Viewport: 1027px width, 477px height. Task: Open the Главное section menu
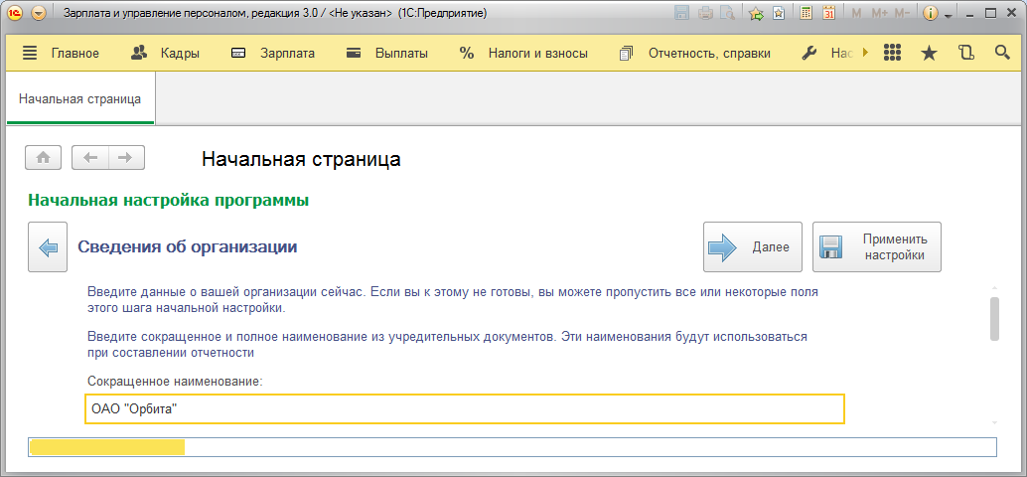point(62,54)
